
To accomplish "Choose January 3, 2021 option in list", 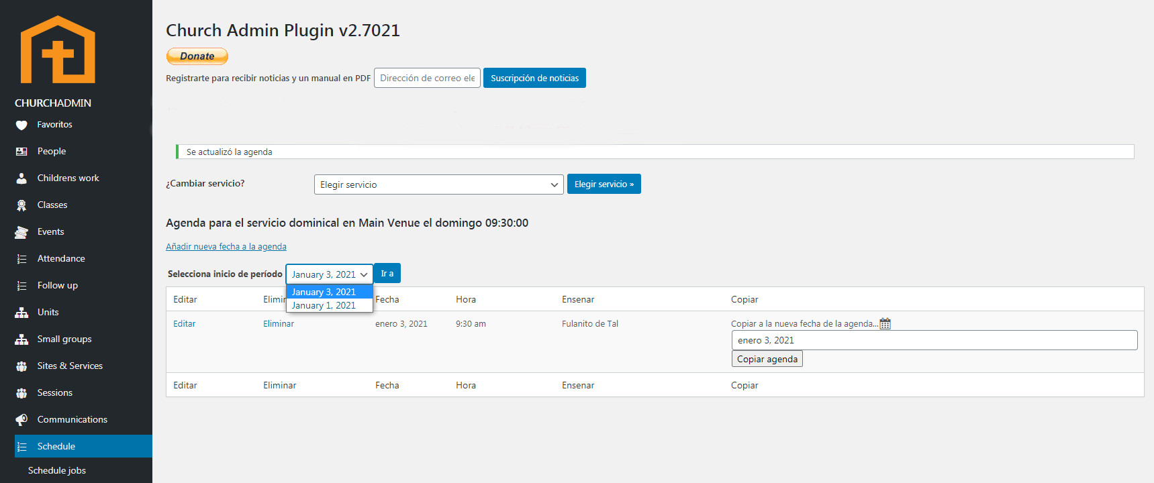I will click(324, 292).
